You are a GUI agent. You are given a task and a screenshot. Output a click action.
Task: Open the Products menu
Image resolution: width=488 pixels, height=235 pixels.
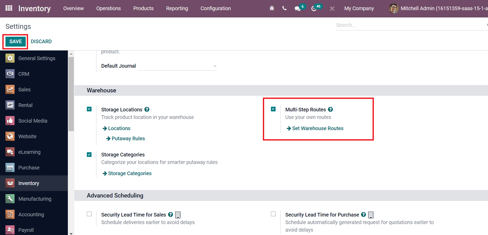click(144, 8)
